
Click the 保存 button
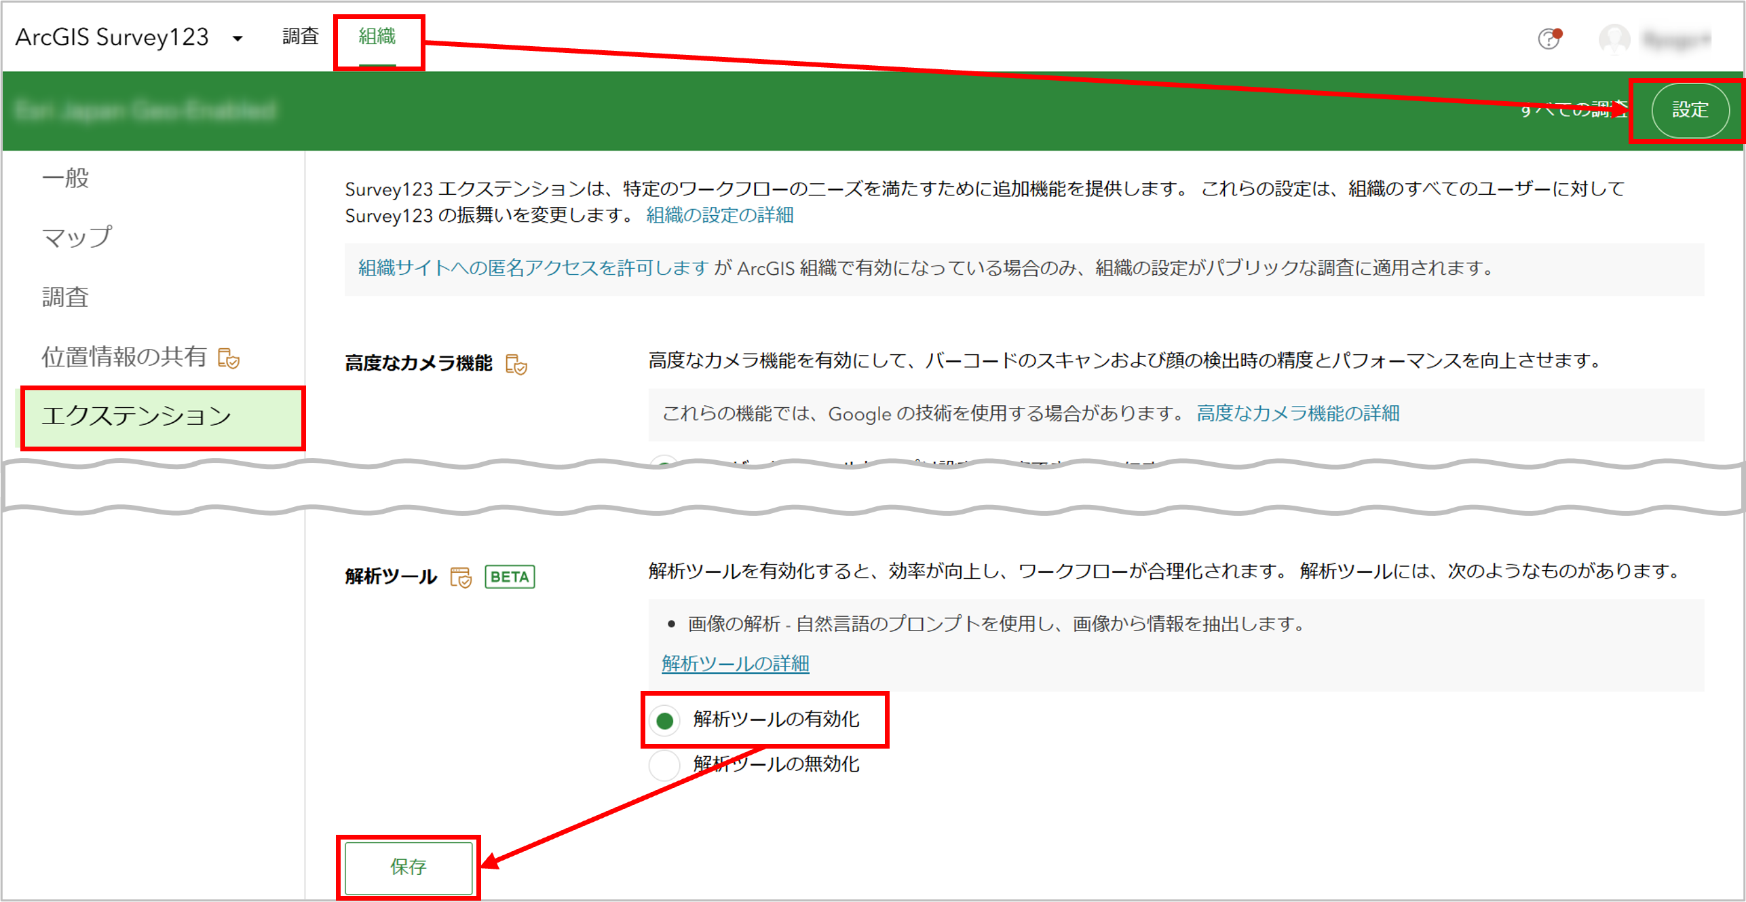(409, 867)
